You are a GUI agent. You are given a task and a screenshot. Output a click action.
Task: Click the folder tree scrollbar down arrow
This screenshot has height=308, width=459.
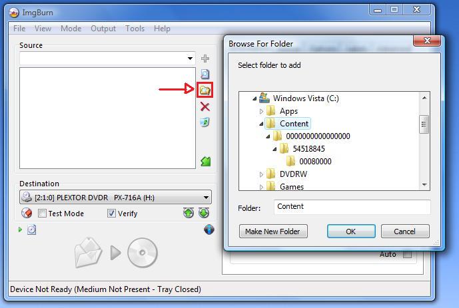tap(424, 184)
